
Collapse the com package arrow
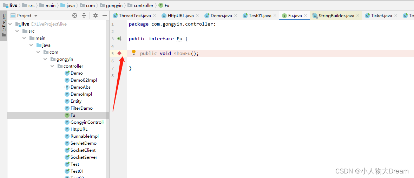coord(38,52)
